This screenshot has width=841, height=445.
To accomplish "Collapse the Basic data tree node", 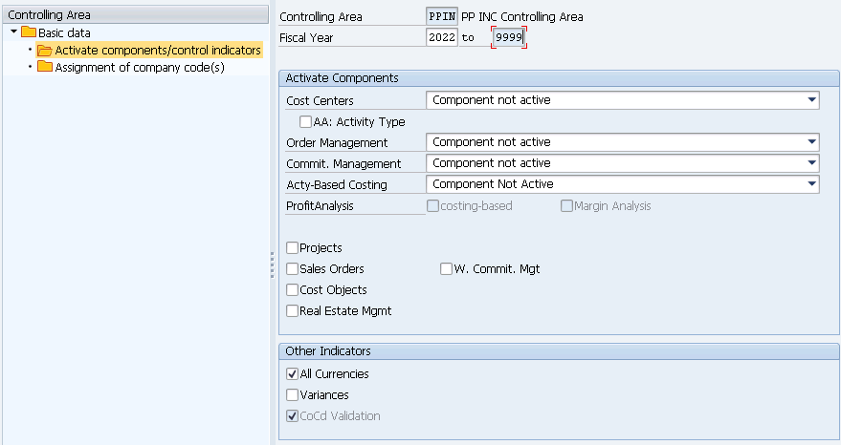I will click(14, 32).
